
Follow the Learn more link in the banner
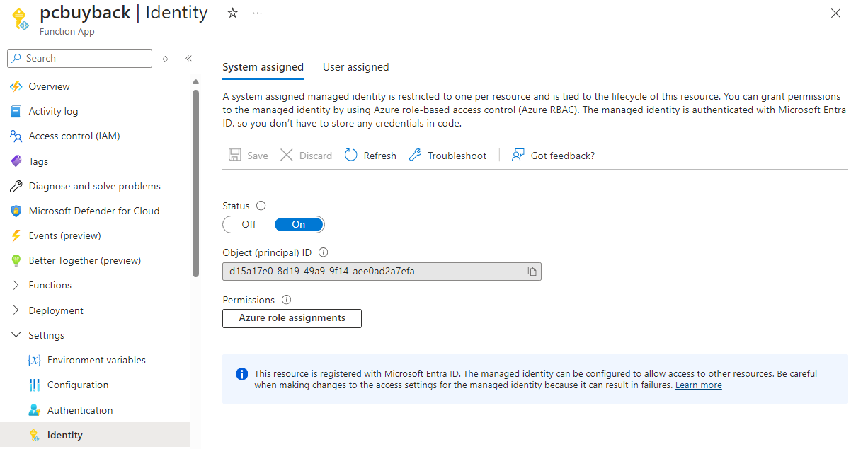click(698, 385)
